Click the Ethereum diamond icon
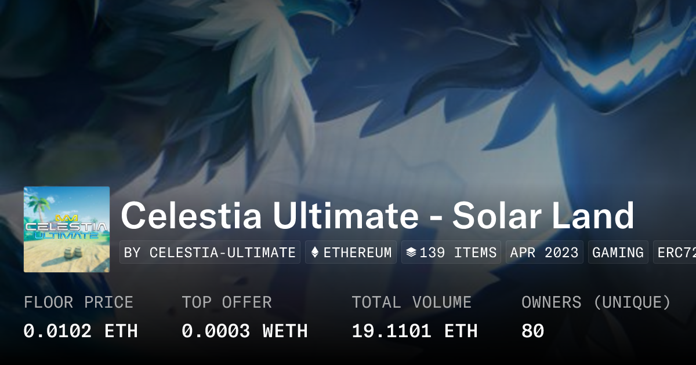696x365 pixels. [315, 253]
